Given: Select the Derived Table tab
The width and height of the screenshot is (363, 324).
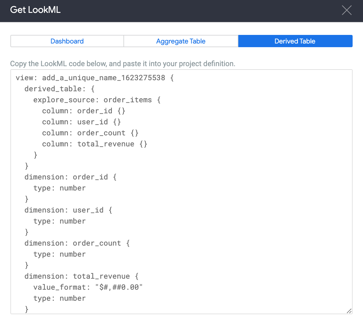Looking at the screenshot, I should pyautogui.click(x=295, y=41).
